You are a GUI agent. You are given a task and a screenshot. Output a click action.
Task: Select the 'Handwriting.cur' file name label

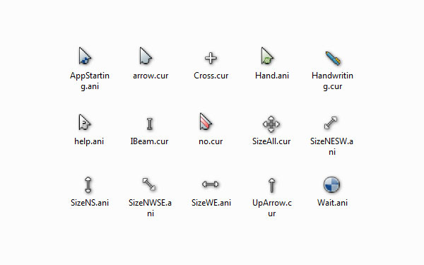click(x=332, y=81)
